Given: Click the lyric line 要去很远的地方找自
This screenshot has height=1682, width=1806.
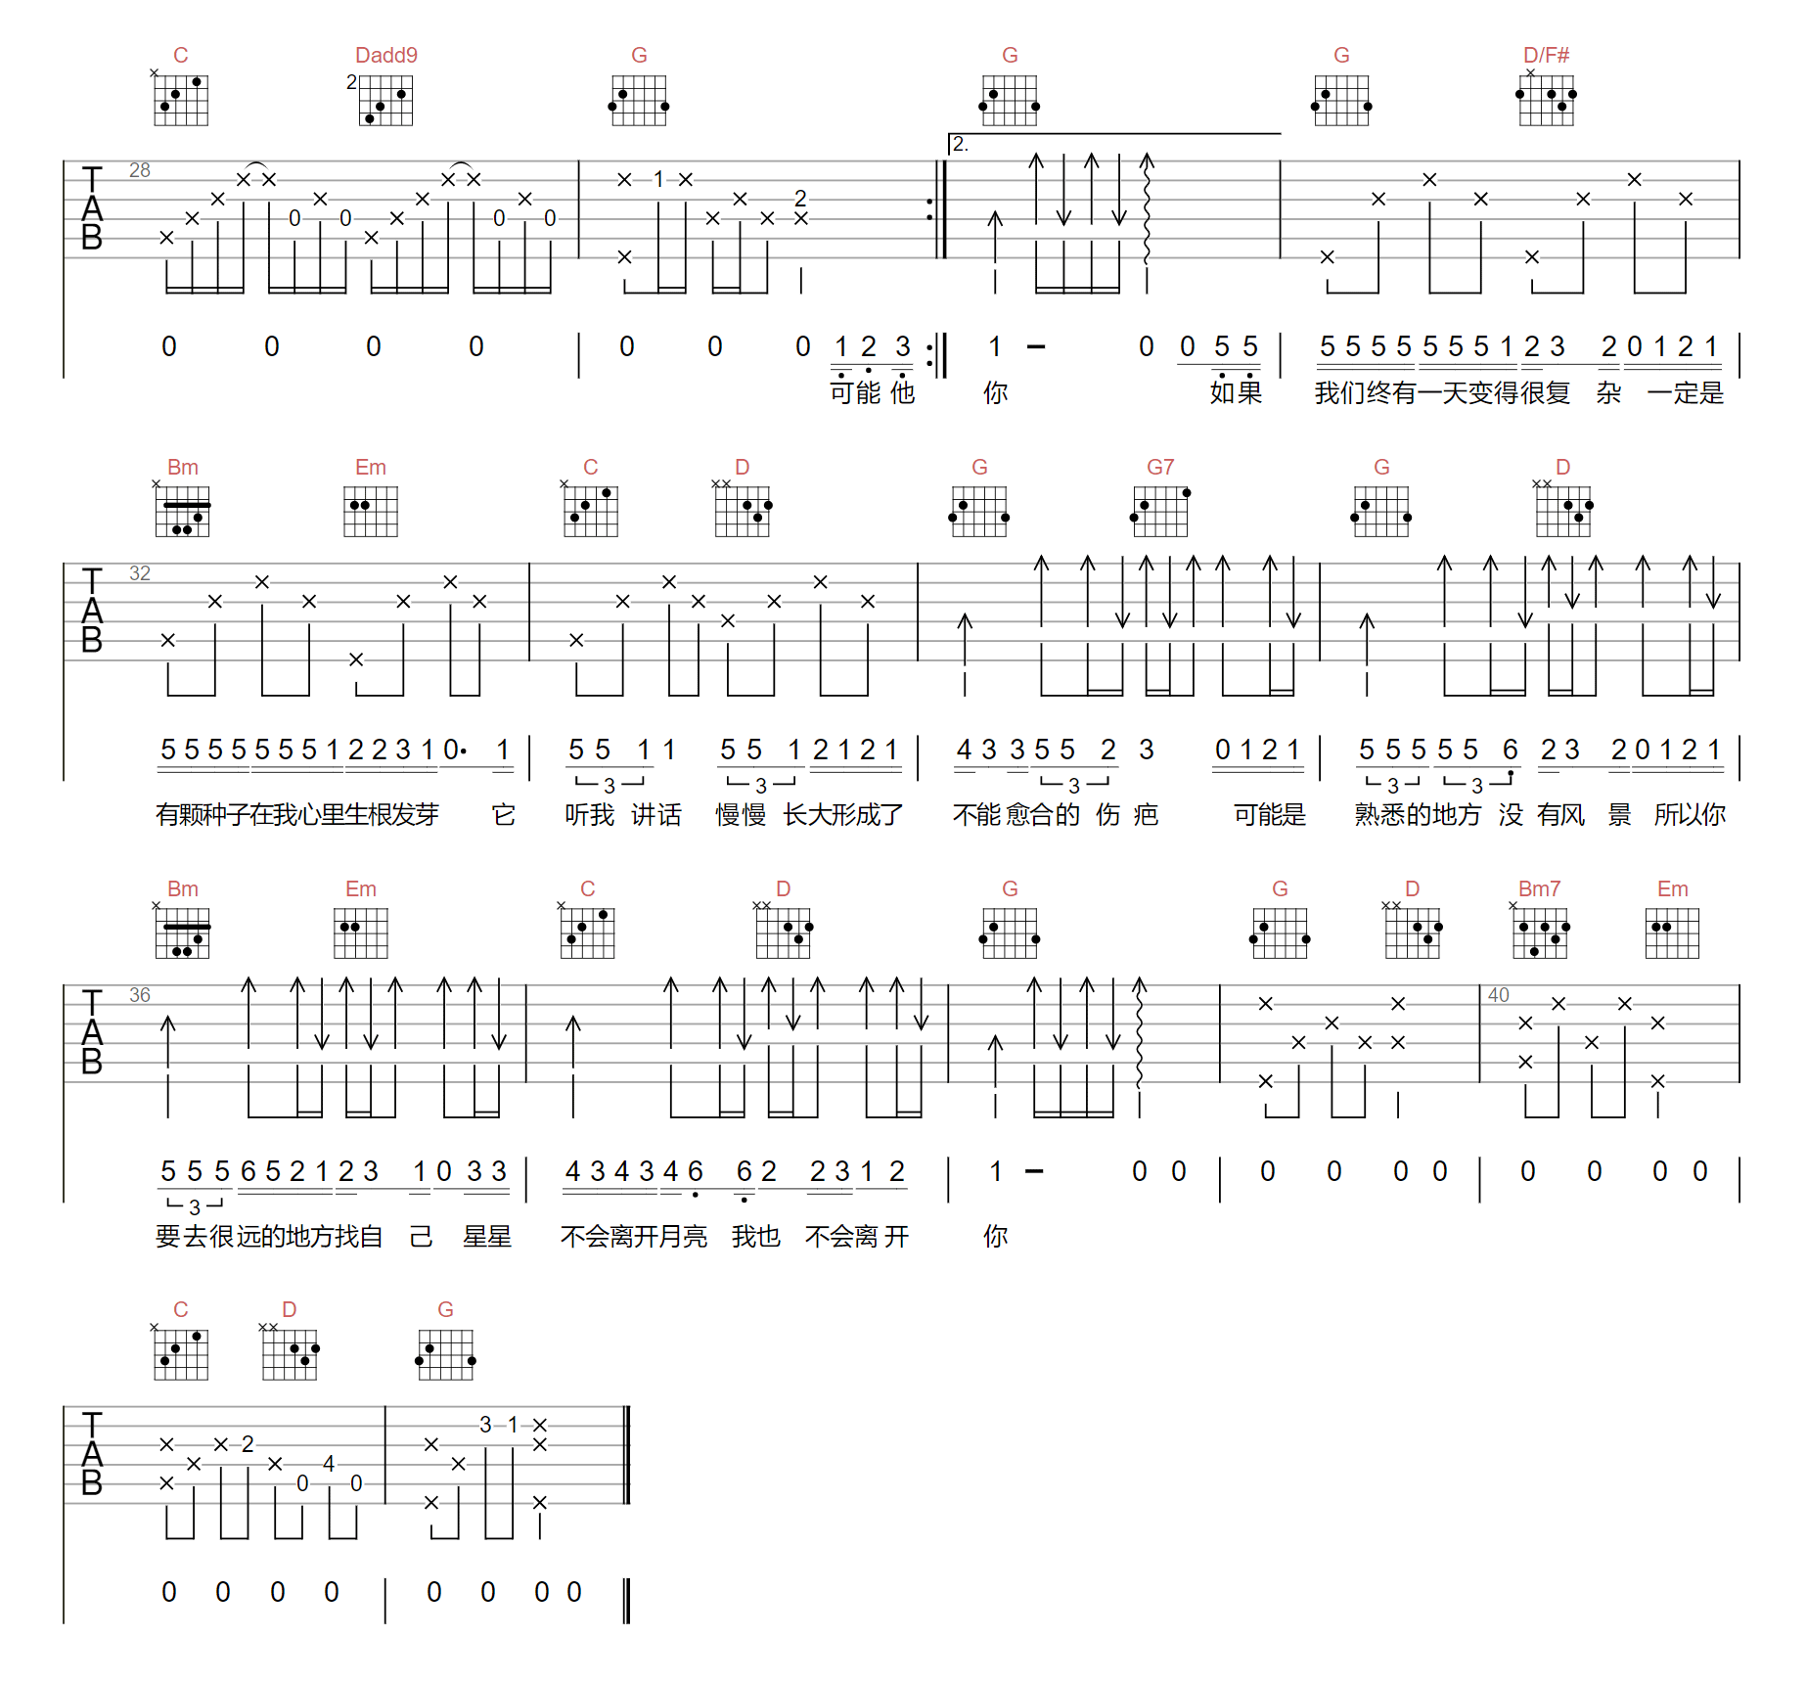Looking at the screenshot, I should tap(269, 1236).
